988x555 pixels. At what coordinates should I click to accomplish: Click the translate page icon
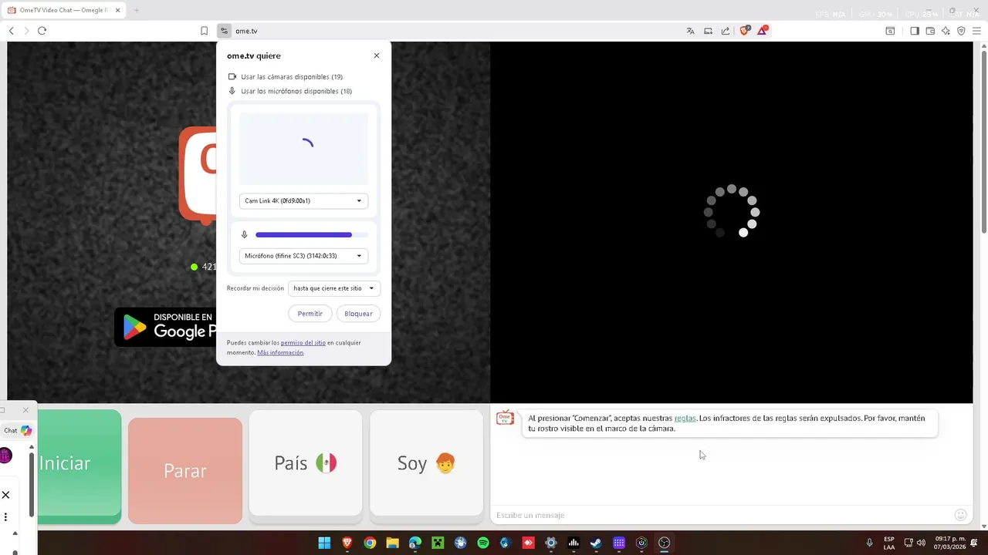point(690,31)
